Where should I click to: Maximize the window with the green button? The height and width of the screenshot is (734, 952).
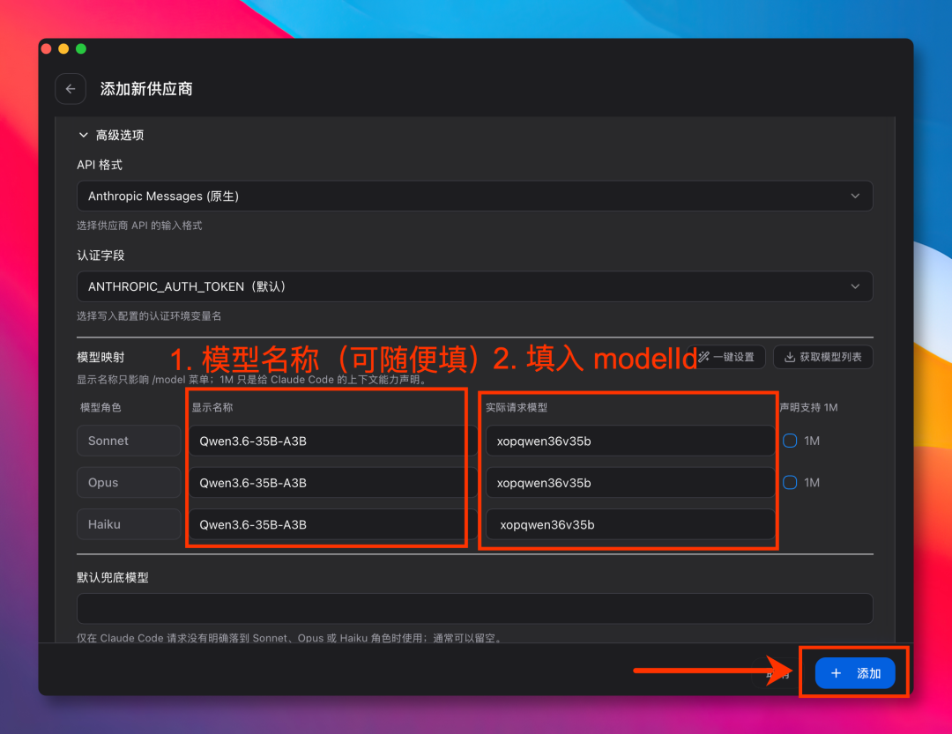pyautogui.click(x=81, y=48)
